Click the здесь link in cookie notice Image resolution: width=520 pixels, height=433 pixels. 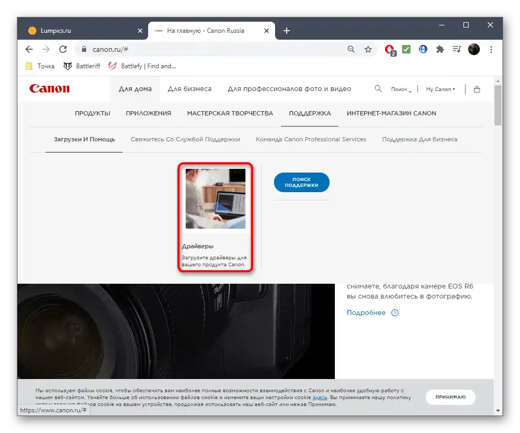click(x=320, y=398)
